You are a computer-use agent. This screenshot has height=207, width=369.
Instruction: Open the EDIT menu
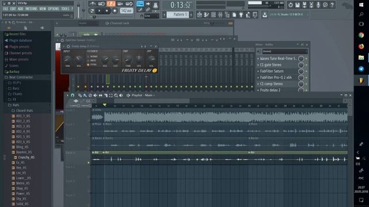click(13, 9)
